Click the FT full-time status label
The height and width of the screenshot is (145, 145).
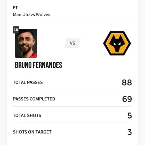click(x=15, y=8)
